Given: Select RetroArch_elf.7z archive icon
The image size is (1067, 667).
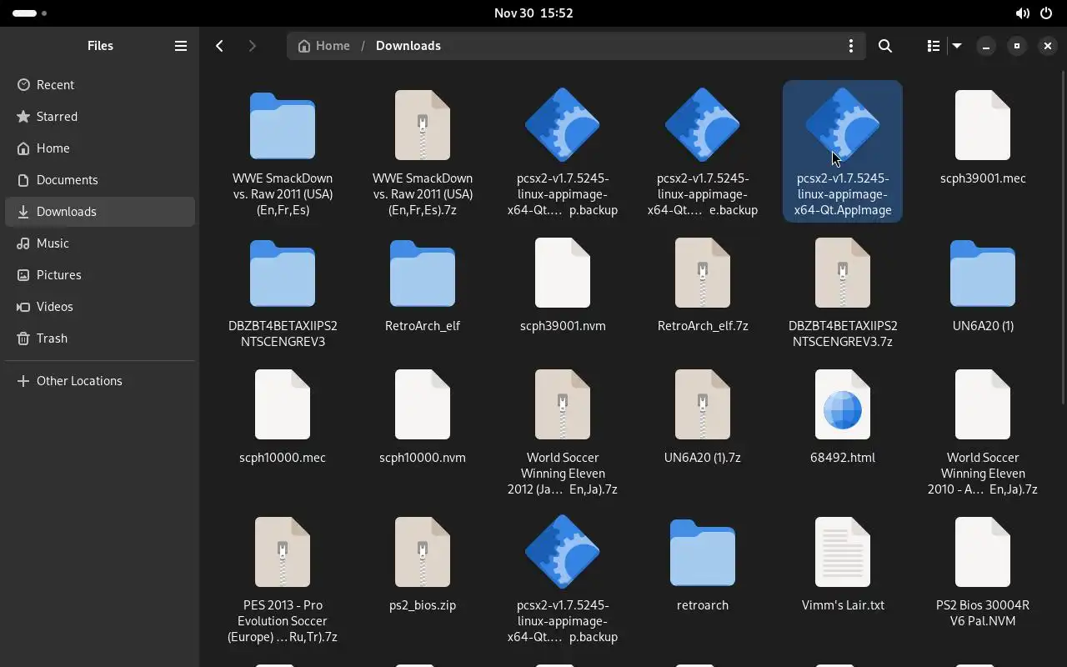Looking at the screenshot, I should 703,273.
